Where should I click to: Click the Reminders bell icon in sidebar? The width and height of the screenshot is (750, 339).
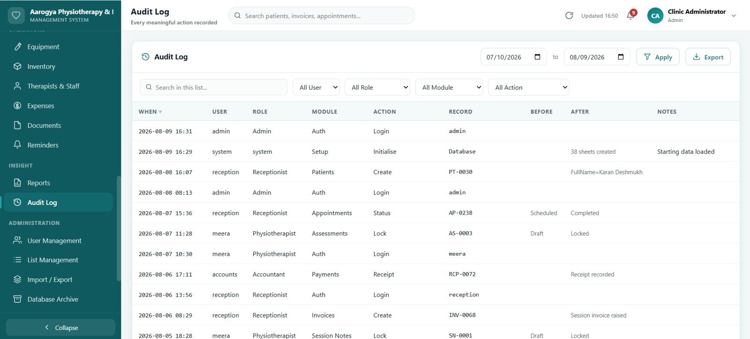17,145
